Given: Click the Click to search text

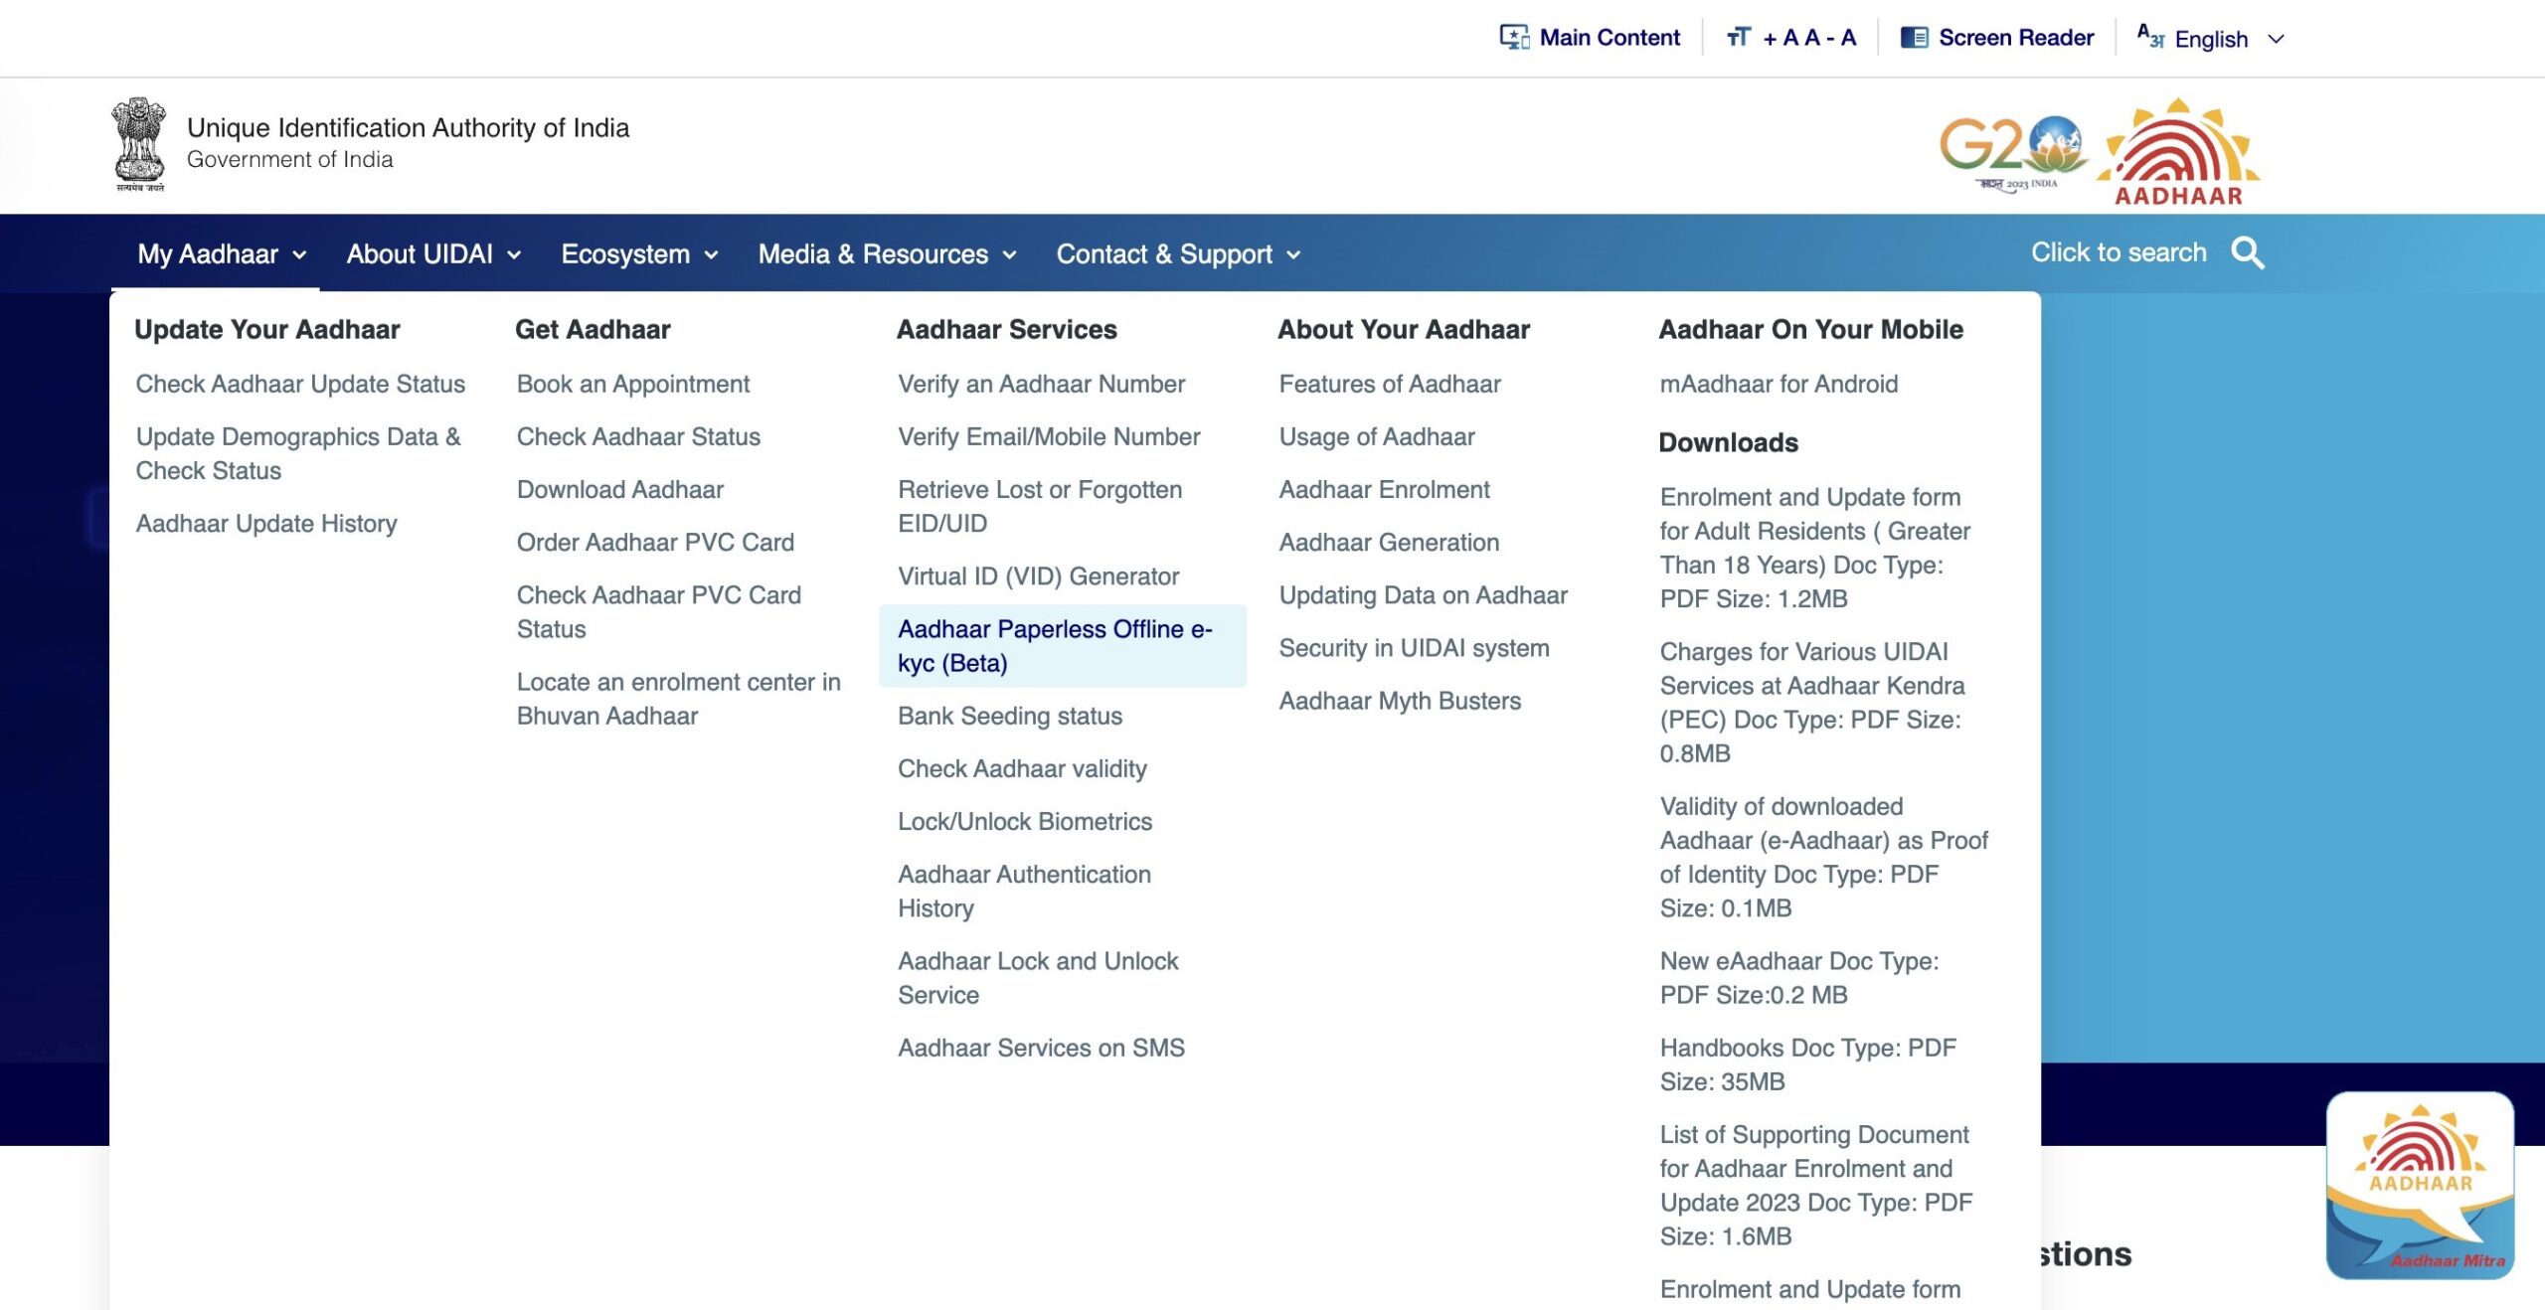Looking at the screenshot, I should tap(2119, 252).
